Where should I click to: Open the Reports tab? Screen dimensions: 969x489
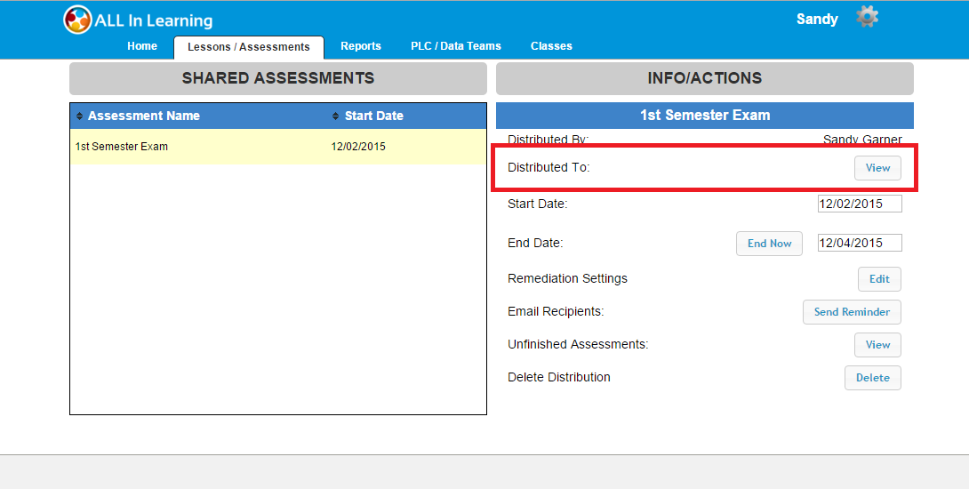coord(361,46)
